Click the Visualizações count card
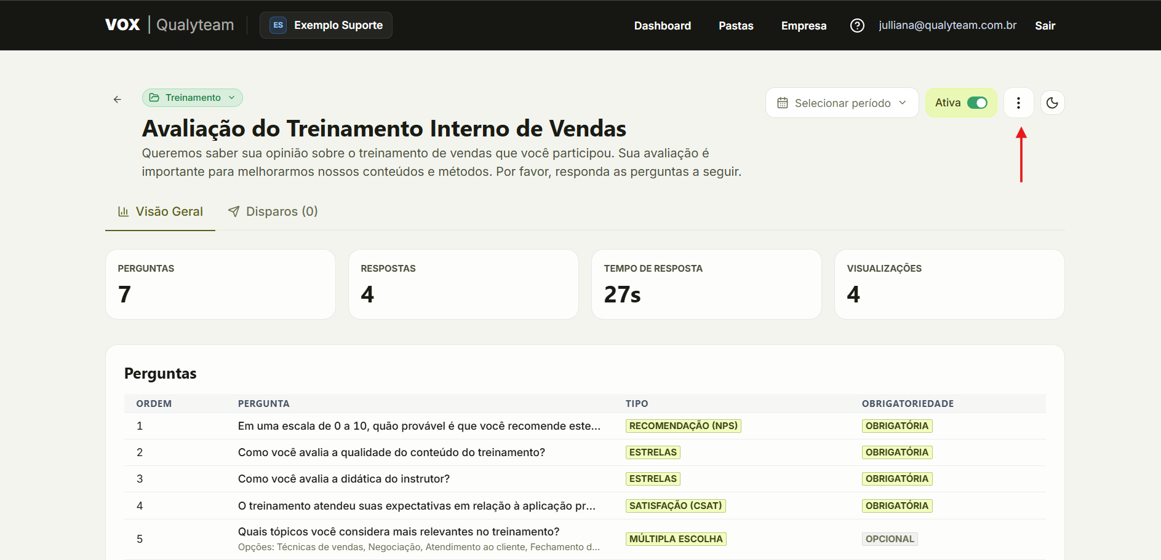 949,284
